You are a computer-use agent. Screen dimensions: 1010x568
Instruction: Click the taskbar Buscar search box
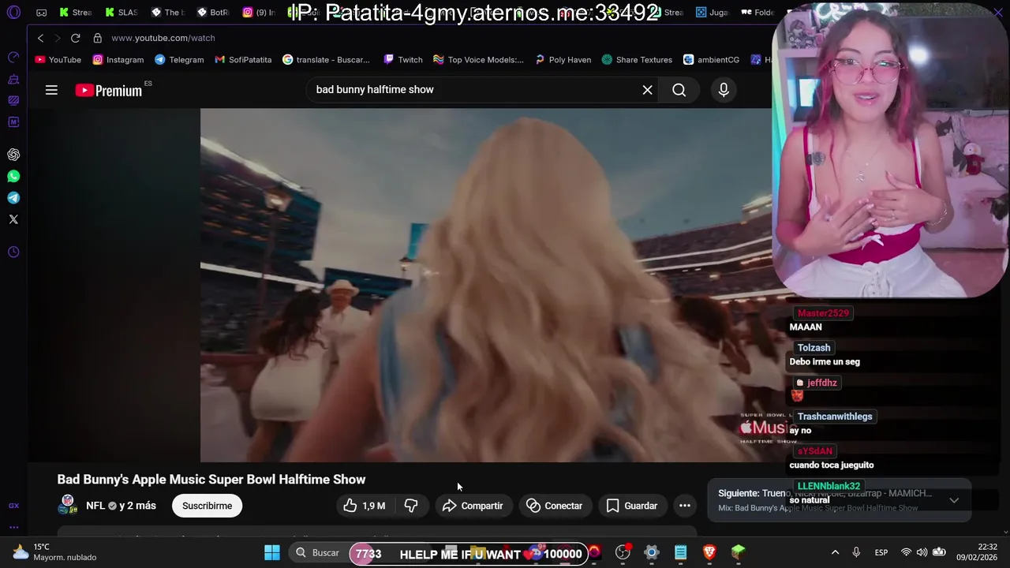[x=317, y=553]
